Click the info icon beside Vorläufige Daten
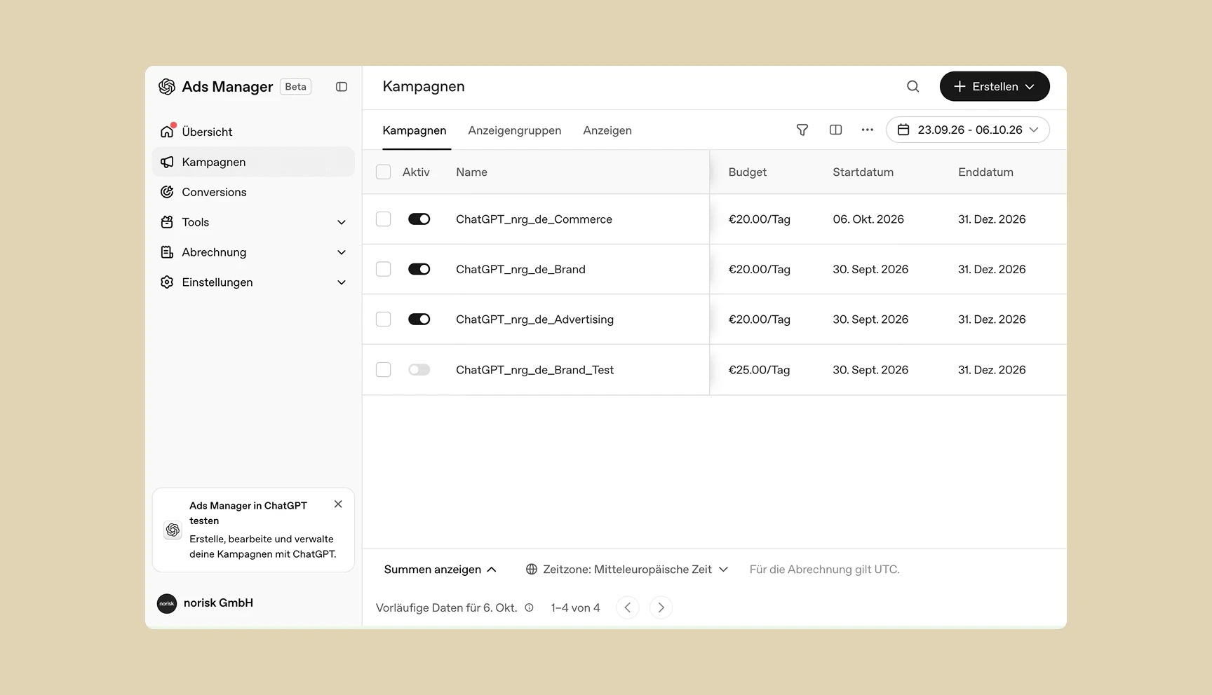The height and width of the screenshot is (695, 1212). click(530, 607)
